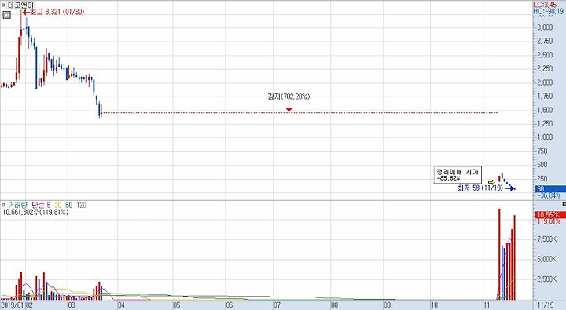Viewport: 566px width, 310px height.
Task: Select the yellow 20 moving average label
Action: pyautogui.click(x=58, y=205)
